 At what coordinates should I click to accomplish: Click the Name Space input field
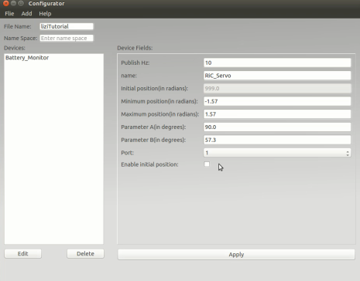tap(67, 38)
